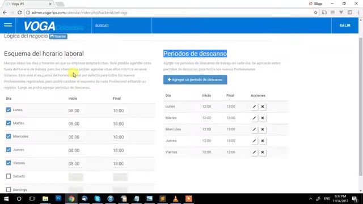The width and height of the screenshot is (363, 204).
Task: Show hidden system tray icons
Action: pos(310,199)
